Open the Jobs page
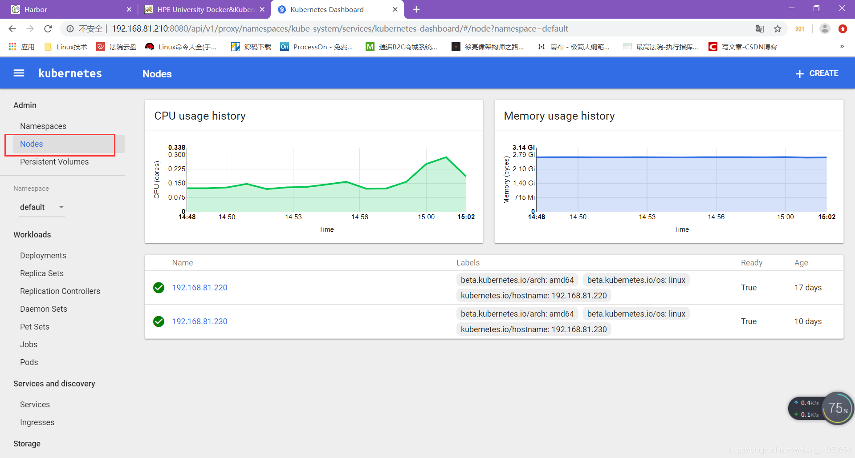855x458 pixels. pyautogui.click(x=28, y=345)
